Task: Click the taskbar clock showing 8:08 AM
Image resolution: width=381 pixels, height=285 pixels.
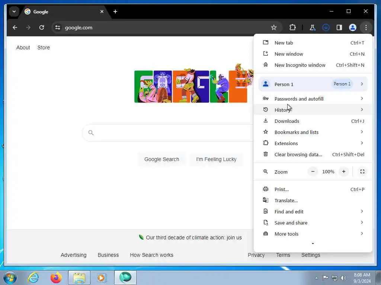Action: [x=362, y=278]
